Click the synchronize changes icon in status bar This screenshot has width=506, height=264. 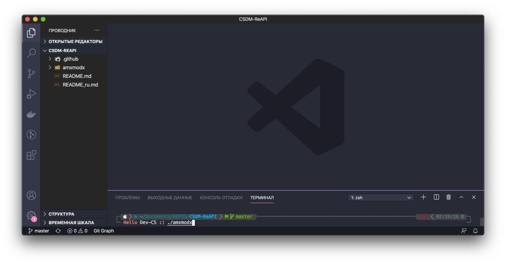tap(58, 231)
